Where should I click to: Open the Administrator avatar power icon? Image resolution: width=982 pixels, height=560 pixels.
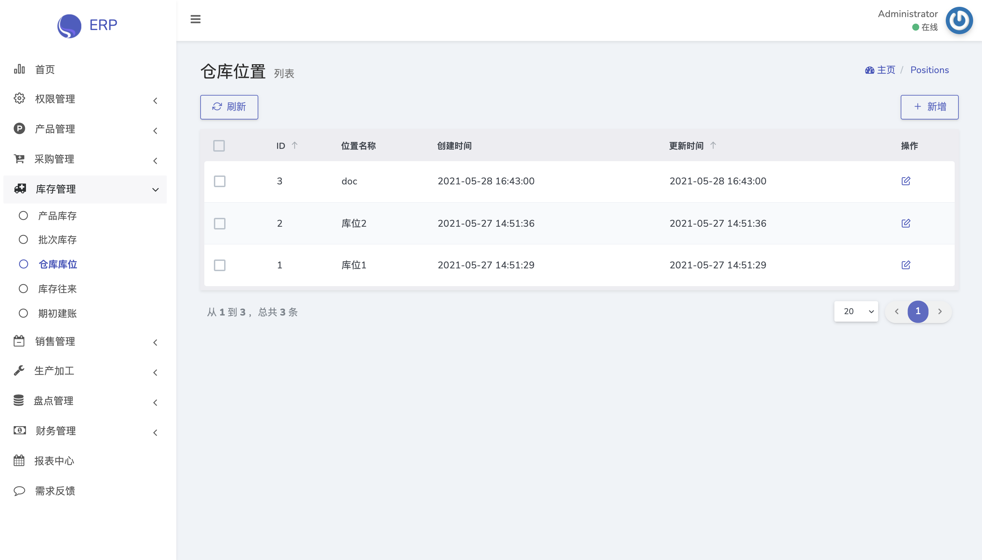pos(959,20)
